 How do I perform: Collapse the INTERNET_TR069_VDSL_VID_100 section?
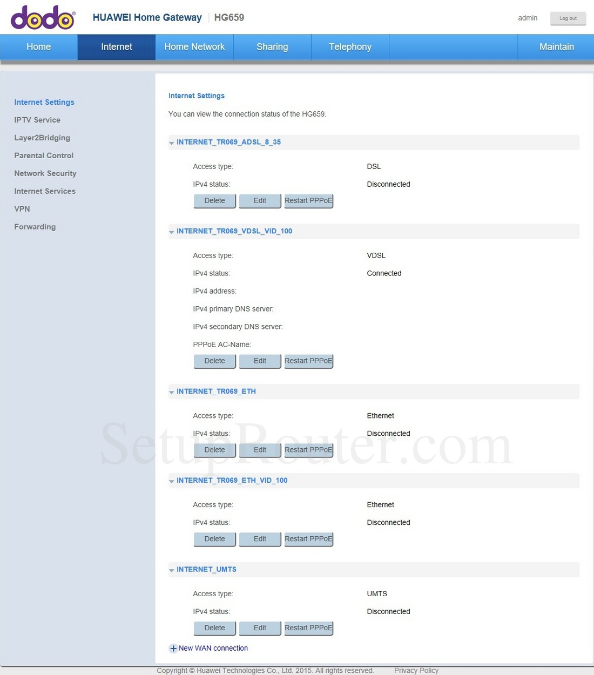[x=172, y=232]
